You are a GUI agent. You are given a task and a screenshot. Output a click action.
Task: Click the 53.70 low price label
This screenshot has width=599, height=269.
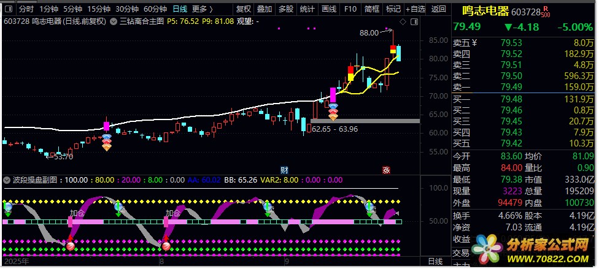pyautogui.click(x=63, y=156)
